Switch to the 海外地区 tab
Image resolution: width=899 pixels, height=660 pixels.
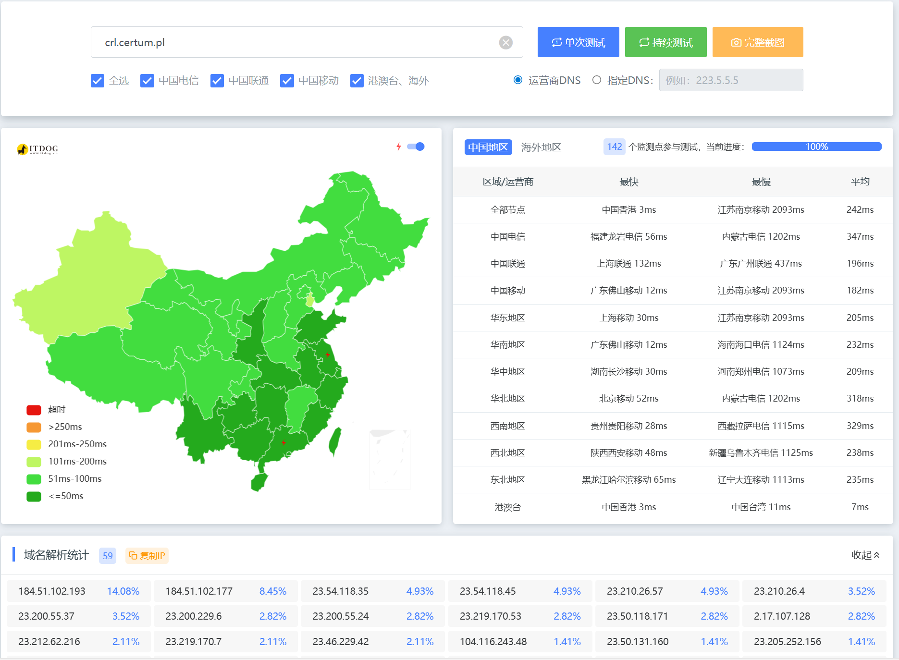tap(541, 147)
